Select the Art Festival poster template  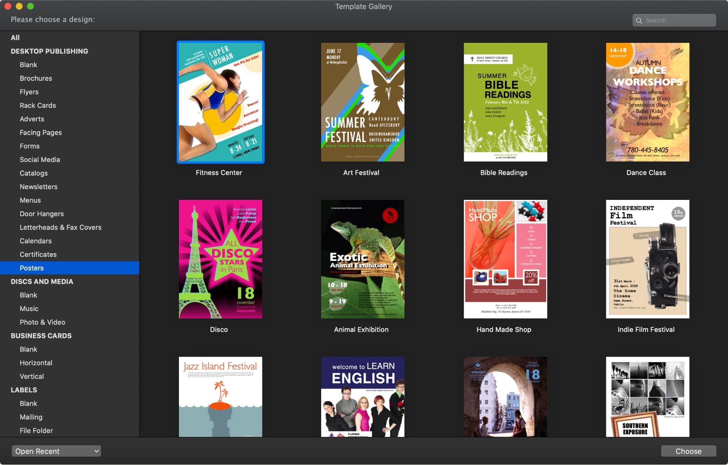(362, 102)
